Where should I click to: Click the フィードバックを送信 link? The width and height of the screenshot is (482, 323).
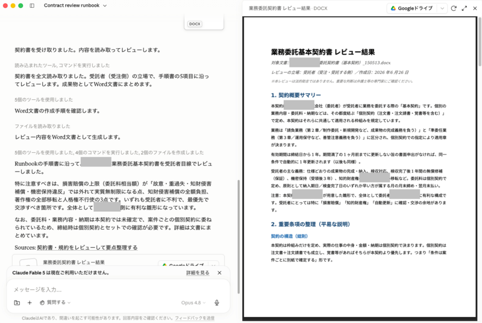click(195, 318)
